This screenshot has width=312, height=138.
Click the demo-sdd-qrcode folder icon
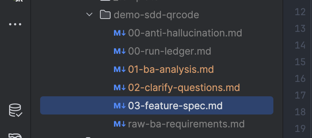pyautogui.click(x=105, y=15)
